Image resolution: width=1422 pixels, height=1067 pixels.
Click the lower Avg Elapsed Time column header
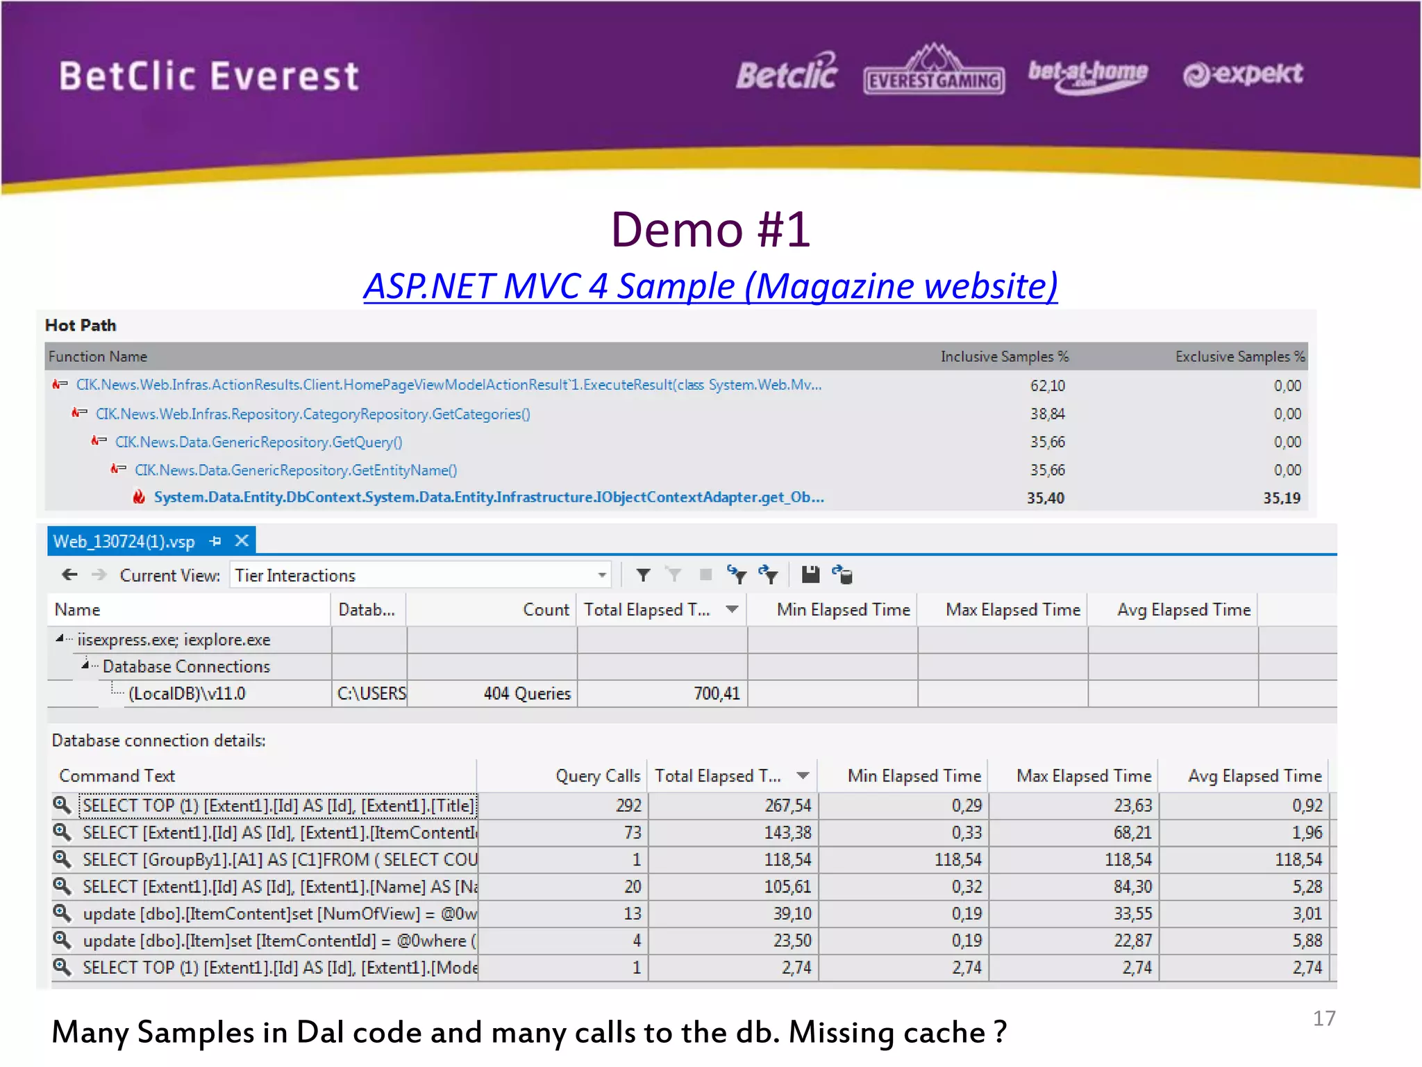click(1244, 775)
